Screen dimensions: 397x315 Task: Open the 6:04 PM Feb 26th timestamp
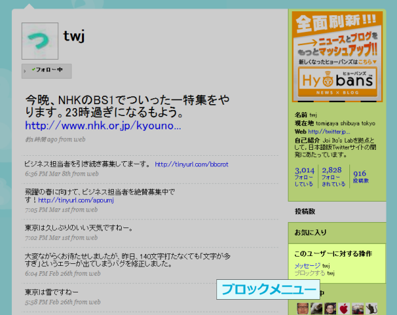coord(63,273)
